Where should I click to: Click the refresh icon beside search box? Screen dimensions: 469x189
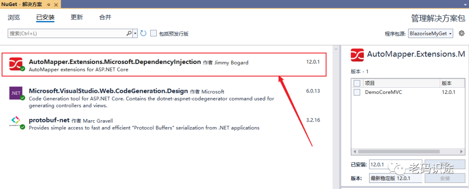click(x=143, y=33)
